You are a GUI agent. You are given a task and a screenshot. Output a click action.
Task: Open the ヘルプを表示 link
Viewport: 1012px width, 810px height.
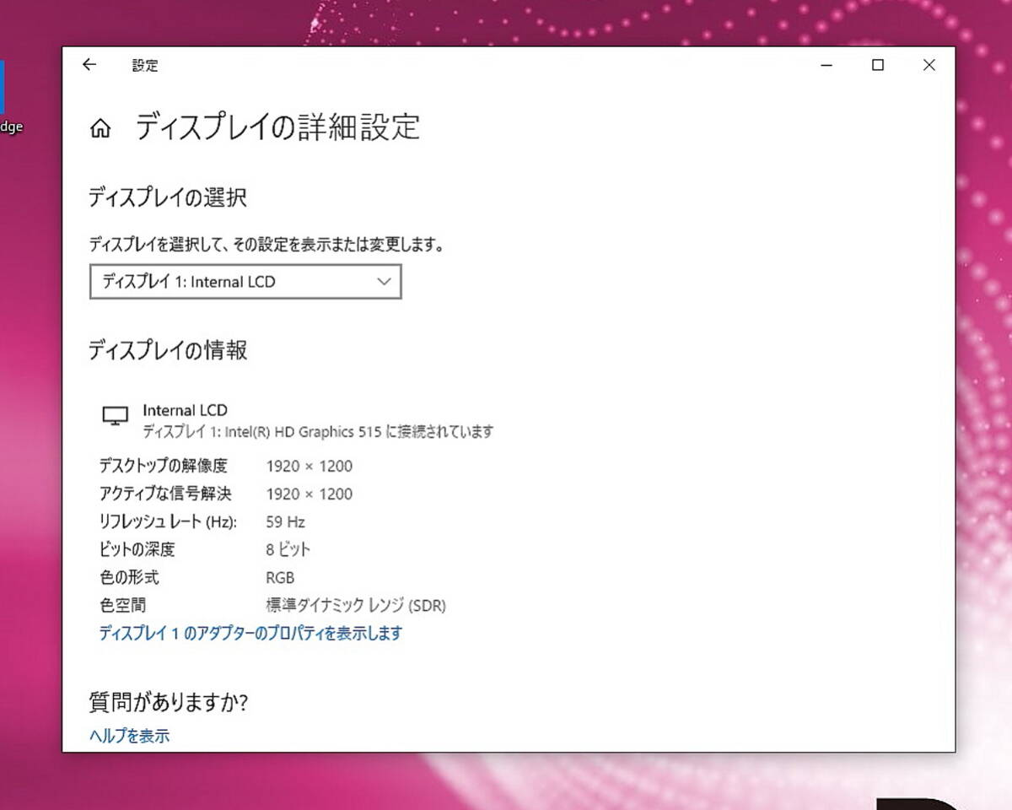click(x=129, y=736)
